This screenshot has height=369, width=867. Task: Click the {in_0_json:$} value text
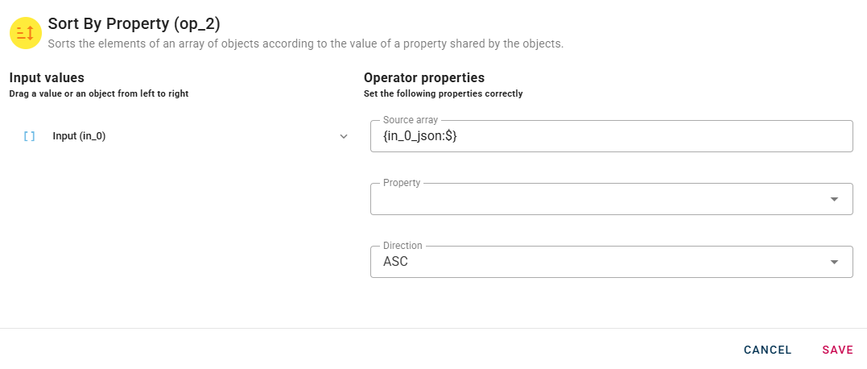pos(420,137)
